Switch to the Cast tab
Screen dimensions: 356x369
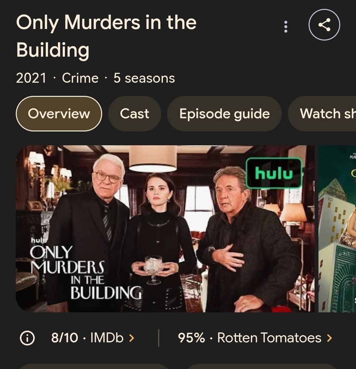pos(134,114)
